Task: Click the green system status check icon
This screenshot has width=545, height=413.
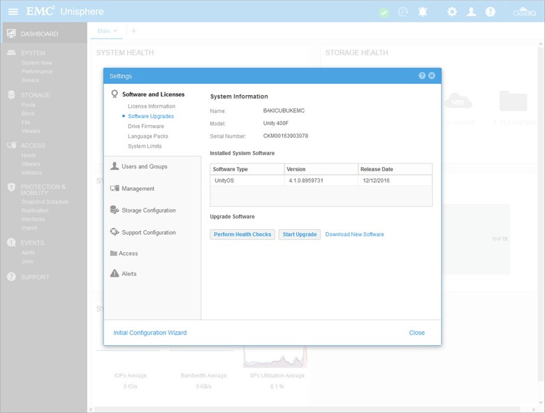Action: (x=384, y=13)
